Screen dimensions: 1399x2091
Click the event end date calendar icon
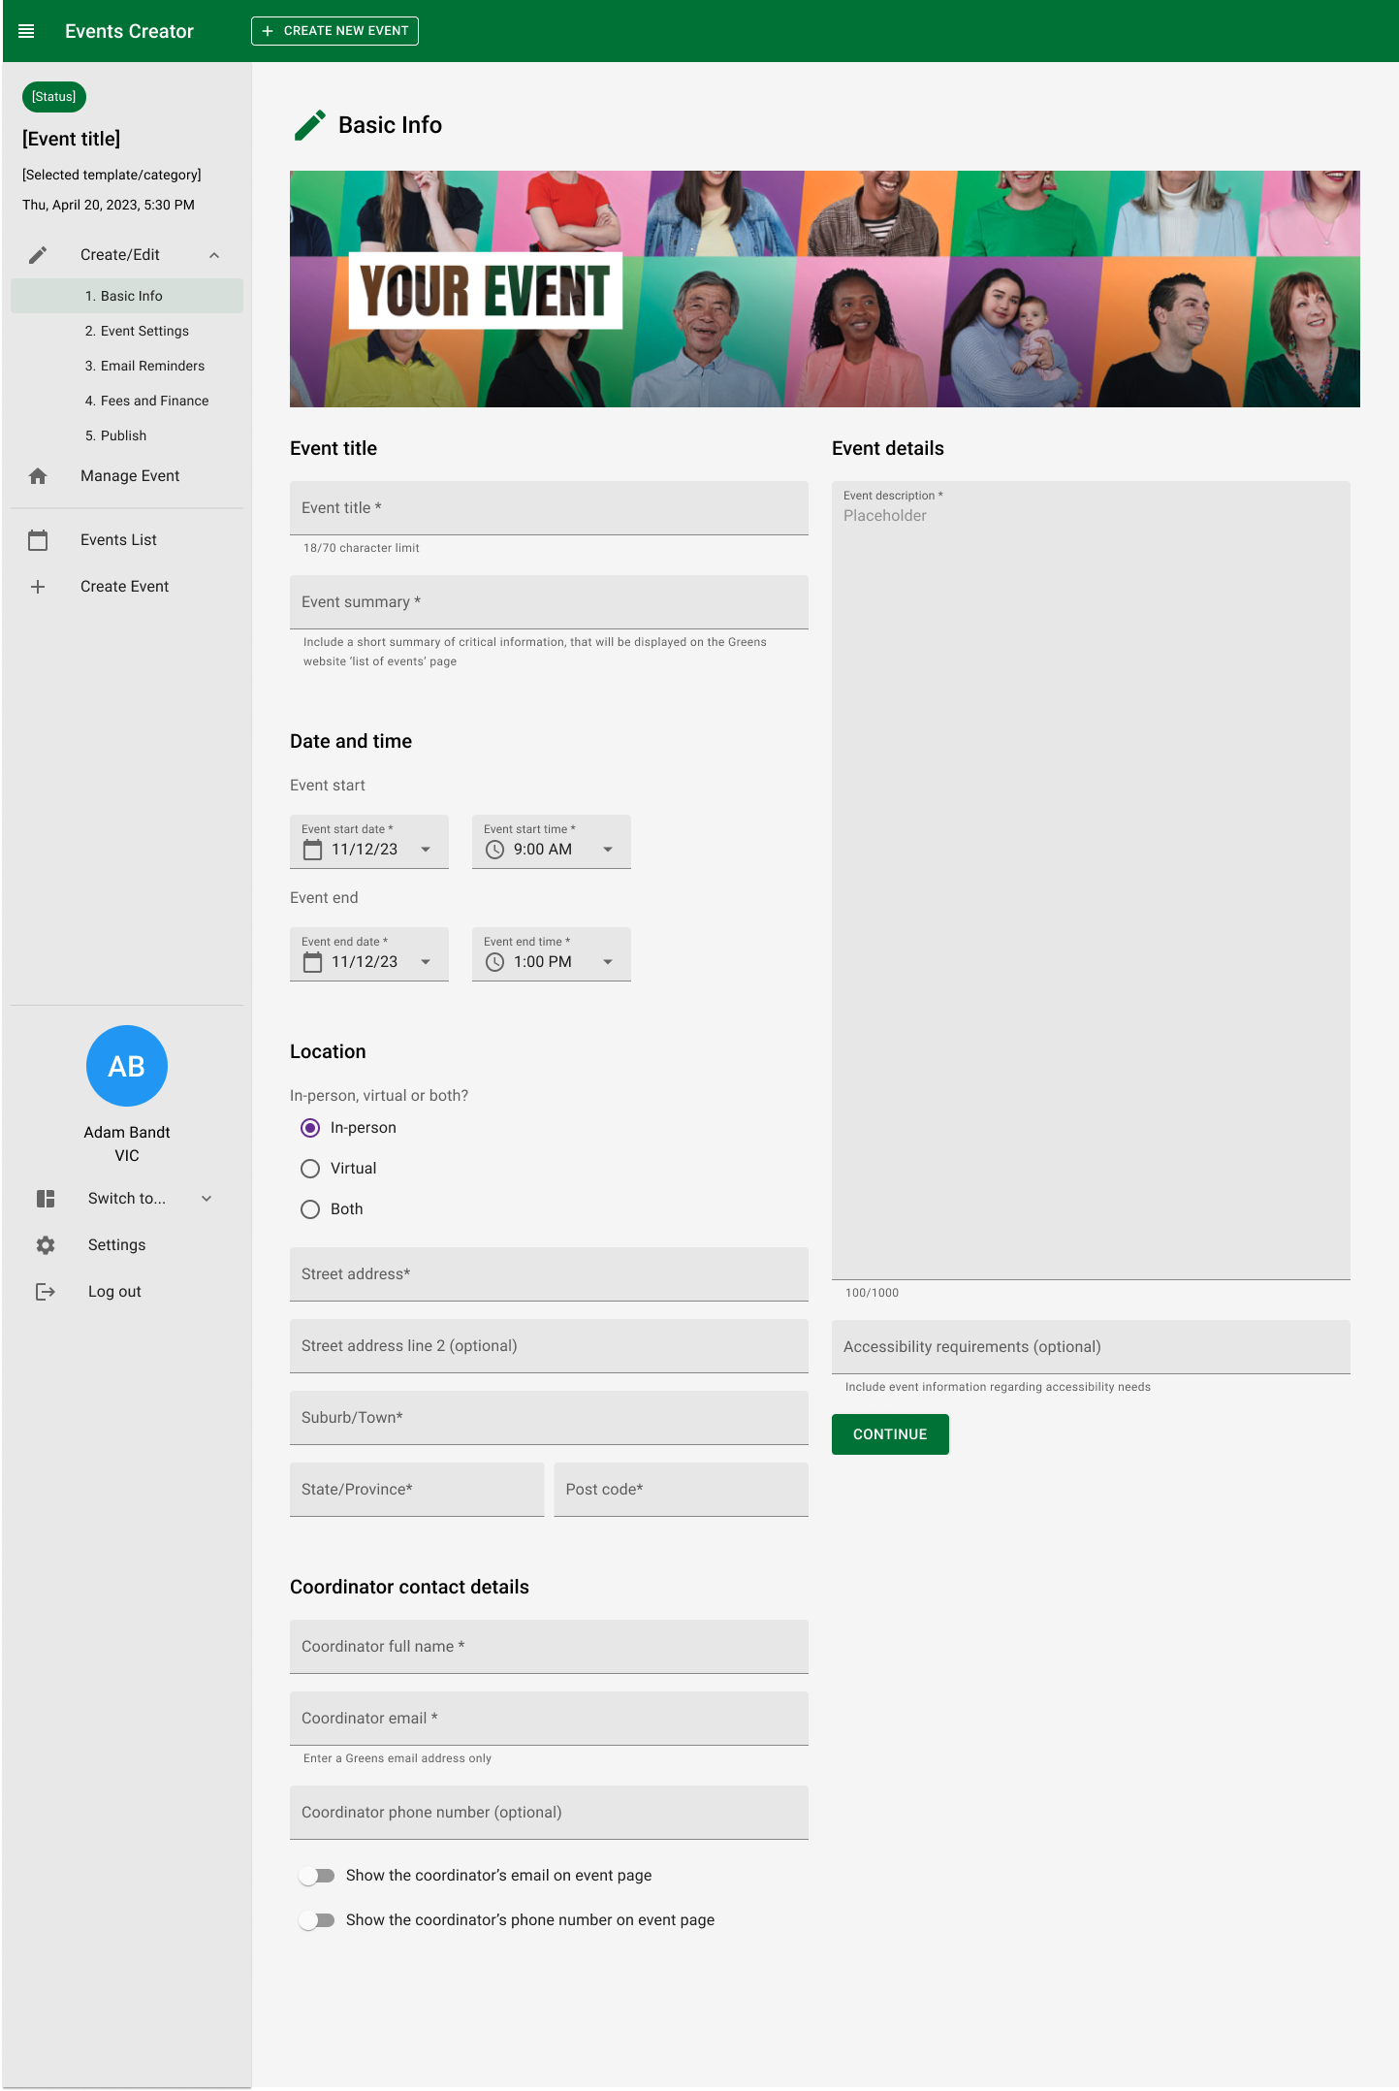[312, 962]
